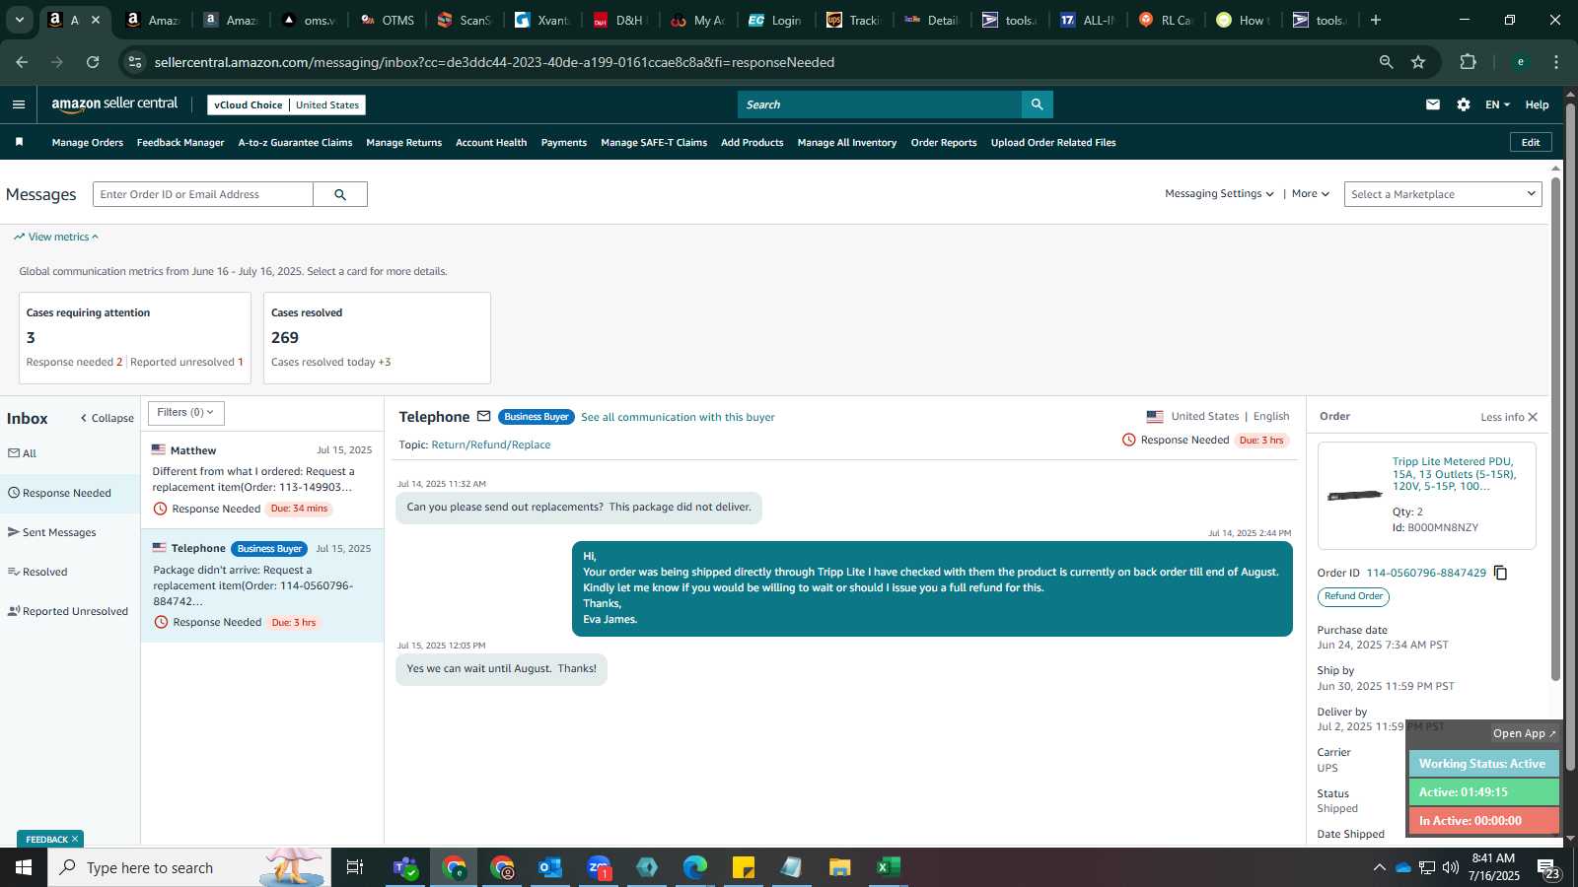The image size is (1578, 887).
Task: Open Zoom from the taskbar
Action: click(x=599, y=867)
